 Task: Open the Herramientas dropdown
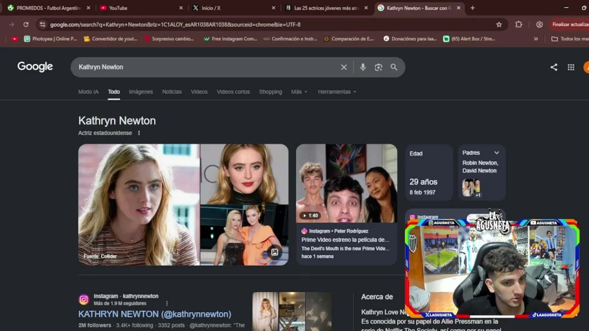337,92
